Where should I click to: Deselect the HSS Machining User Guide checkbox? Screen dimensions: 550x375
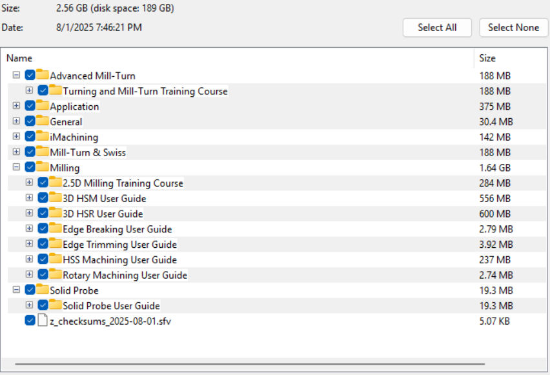click(43, 259)
